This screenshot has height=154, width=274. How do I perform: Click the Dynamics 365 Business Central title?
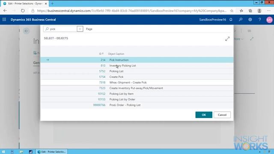(33, 20)
